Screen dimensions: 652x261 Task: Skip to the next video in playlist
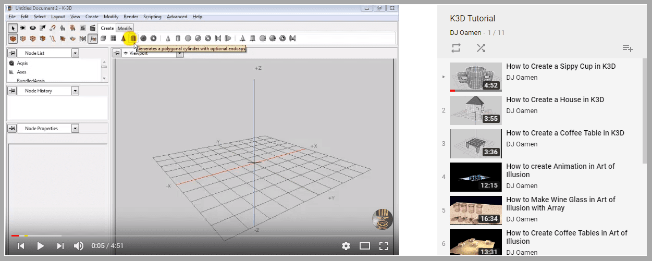(x=60, y=246)
